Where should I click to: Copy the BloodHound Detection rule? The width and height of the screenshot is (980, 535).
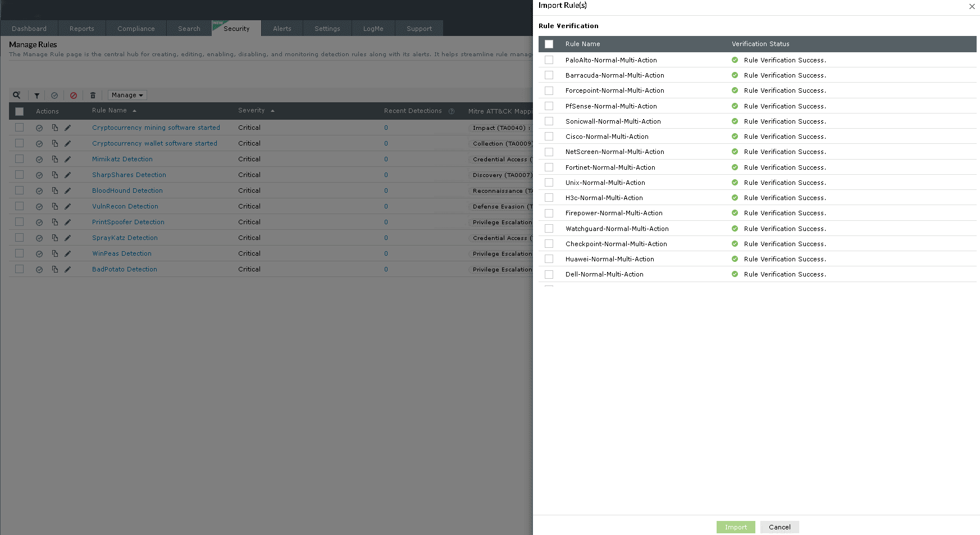coord(54,191)
